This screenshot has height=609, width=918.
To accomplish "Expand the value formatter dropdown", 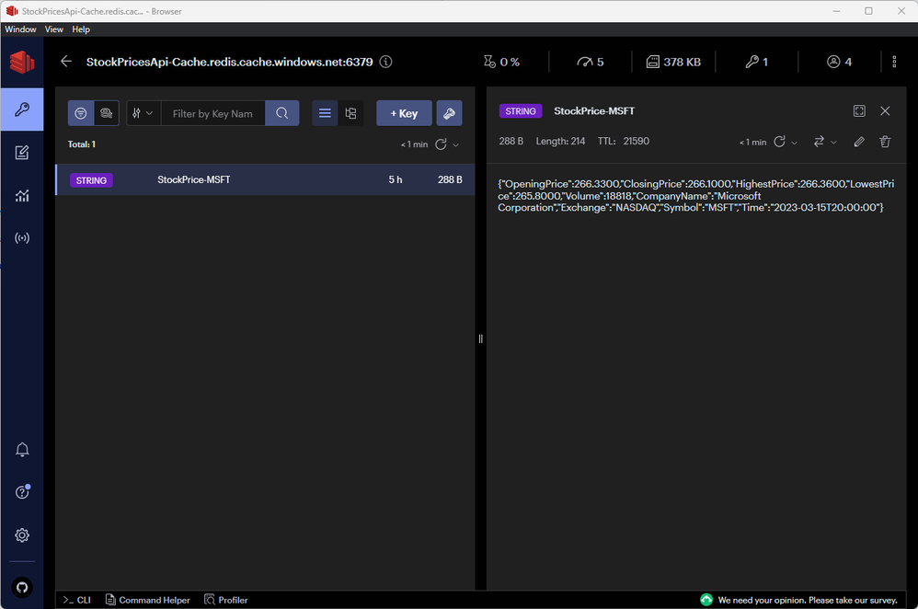I will pyautogui.click(x=833, y=143).
